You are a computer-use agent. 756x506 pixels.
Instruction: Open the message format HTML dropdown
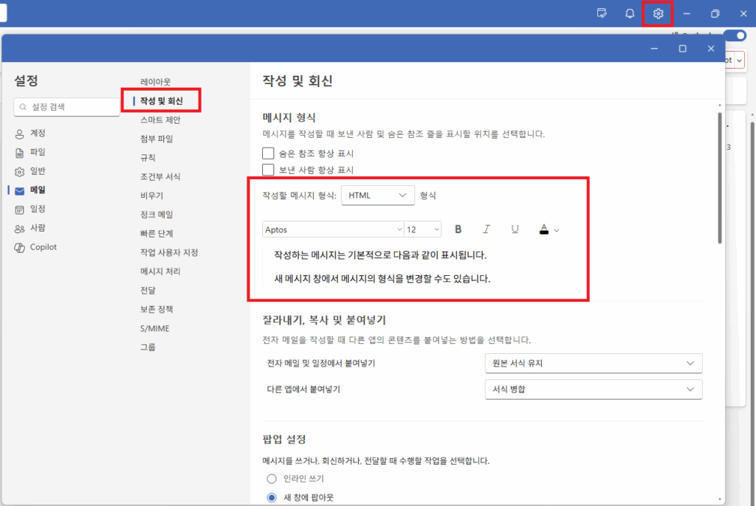pyautogui.click(x=377, y=195)
